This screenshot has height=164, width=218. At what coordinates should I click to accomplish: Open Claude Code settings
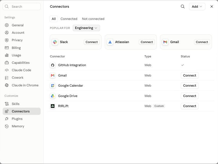tap(22, 70)
